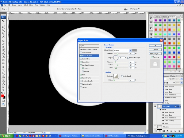
Task: Hide the Out_cirle layer with eye icon
Action: coord(155,106)
